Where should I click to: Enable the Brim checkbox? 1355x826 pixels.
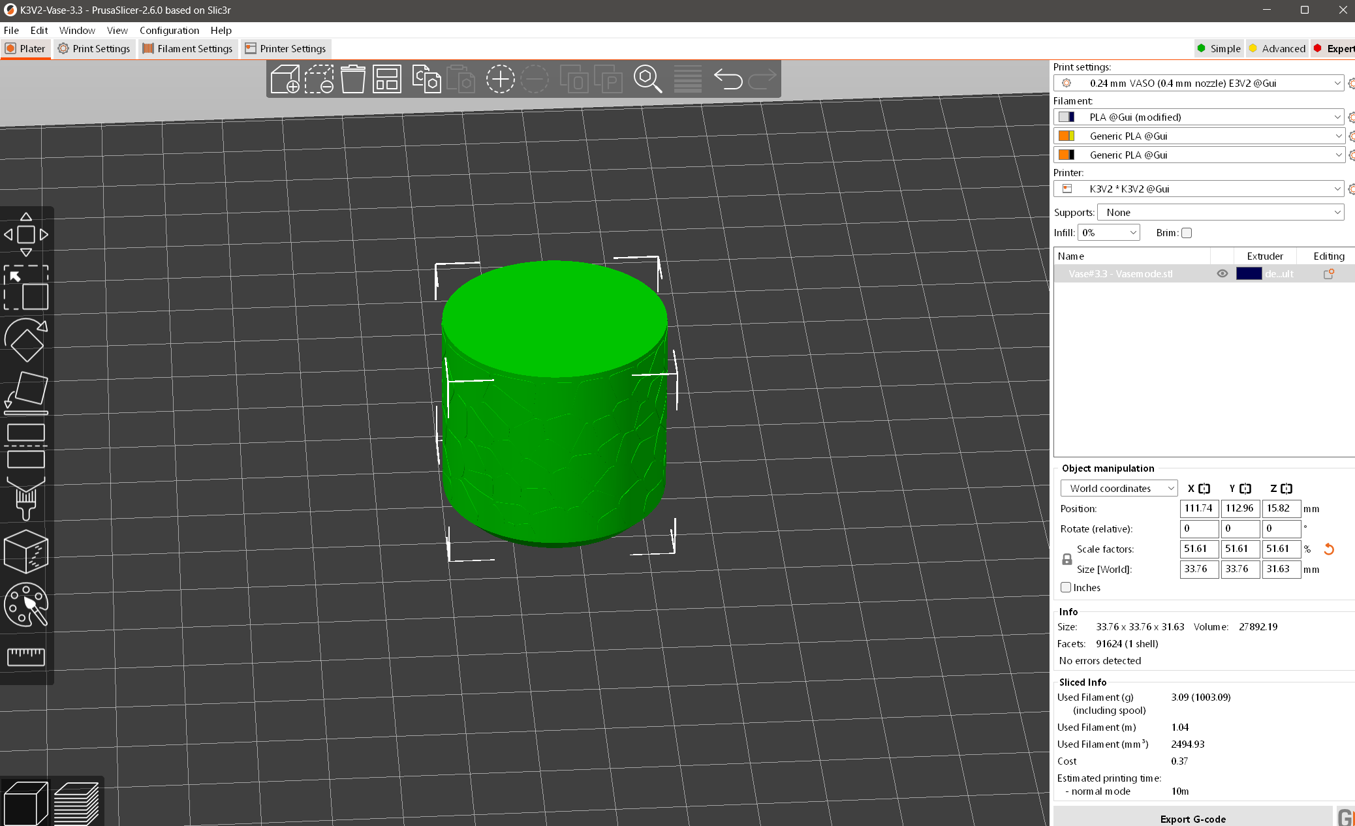coord(1187,233)
